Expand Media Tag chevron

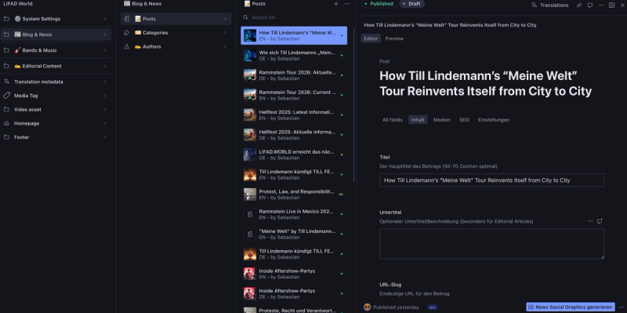(105, 96)
